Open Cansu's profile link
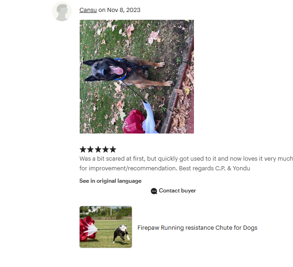The image size is (293, 267). pos(88,10)
